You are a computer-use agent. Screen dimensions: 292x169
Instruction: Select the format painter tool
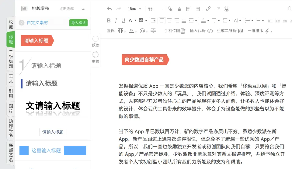point(170,9)
